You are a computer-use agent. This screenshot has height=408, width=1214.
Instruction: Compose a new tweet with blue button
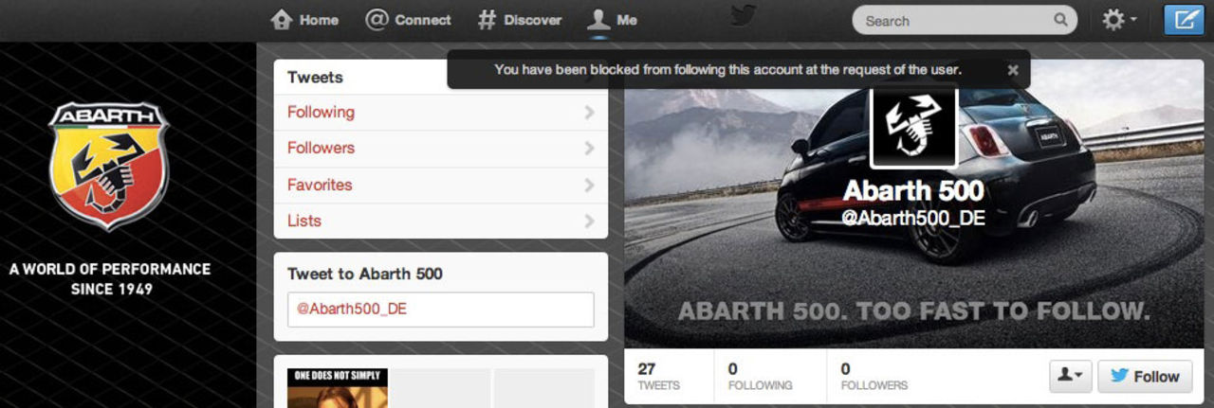pos(1183,20)
